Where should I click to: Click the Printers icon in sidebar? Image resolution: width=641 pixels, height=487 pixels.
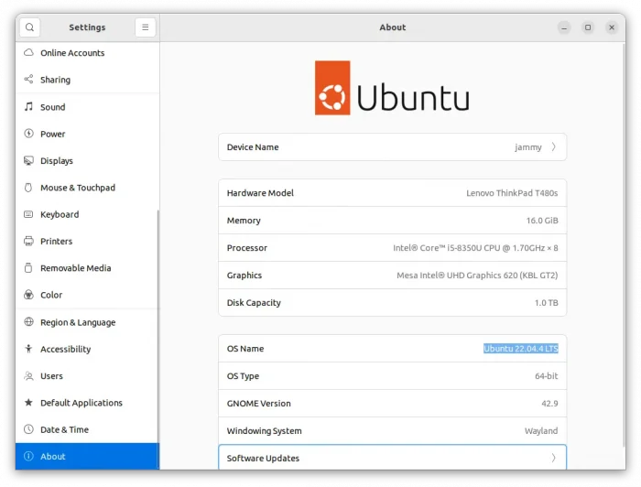[28, 242]
